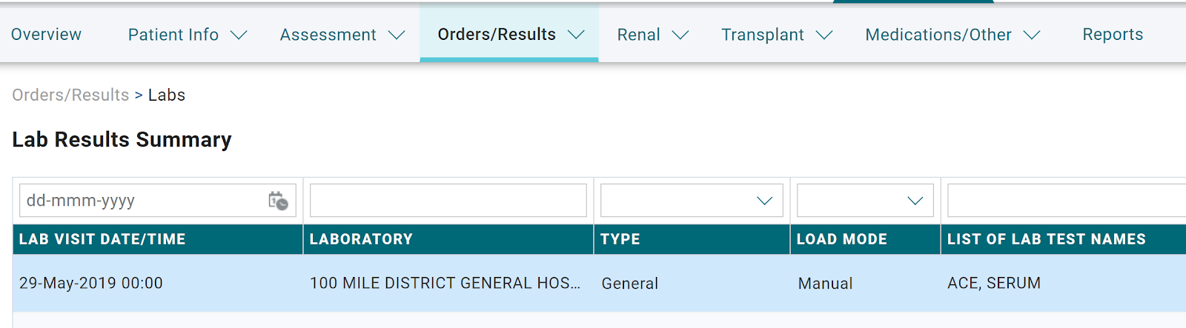Expand the Patient Info menu chevron

coord(239,35)
